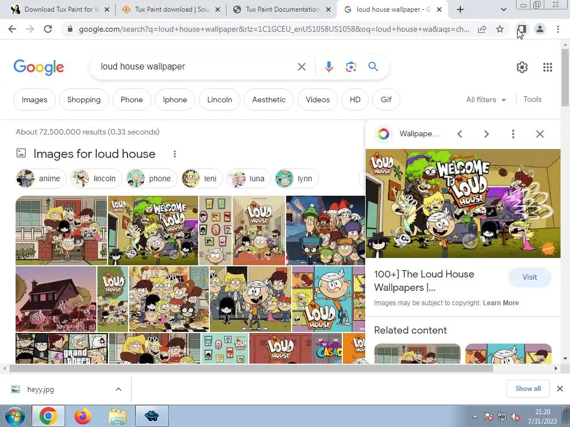Open three-dot menu in image preview panel
This screenshot has width=570, height=427.
pos(513,134)
